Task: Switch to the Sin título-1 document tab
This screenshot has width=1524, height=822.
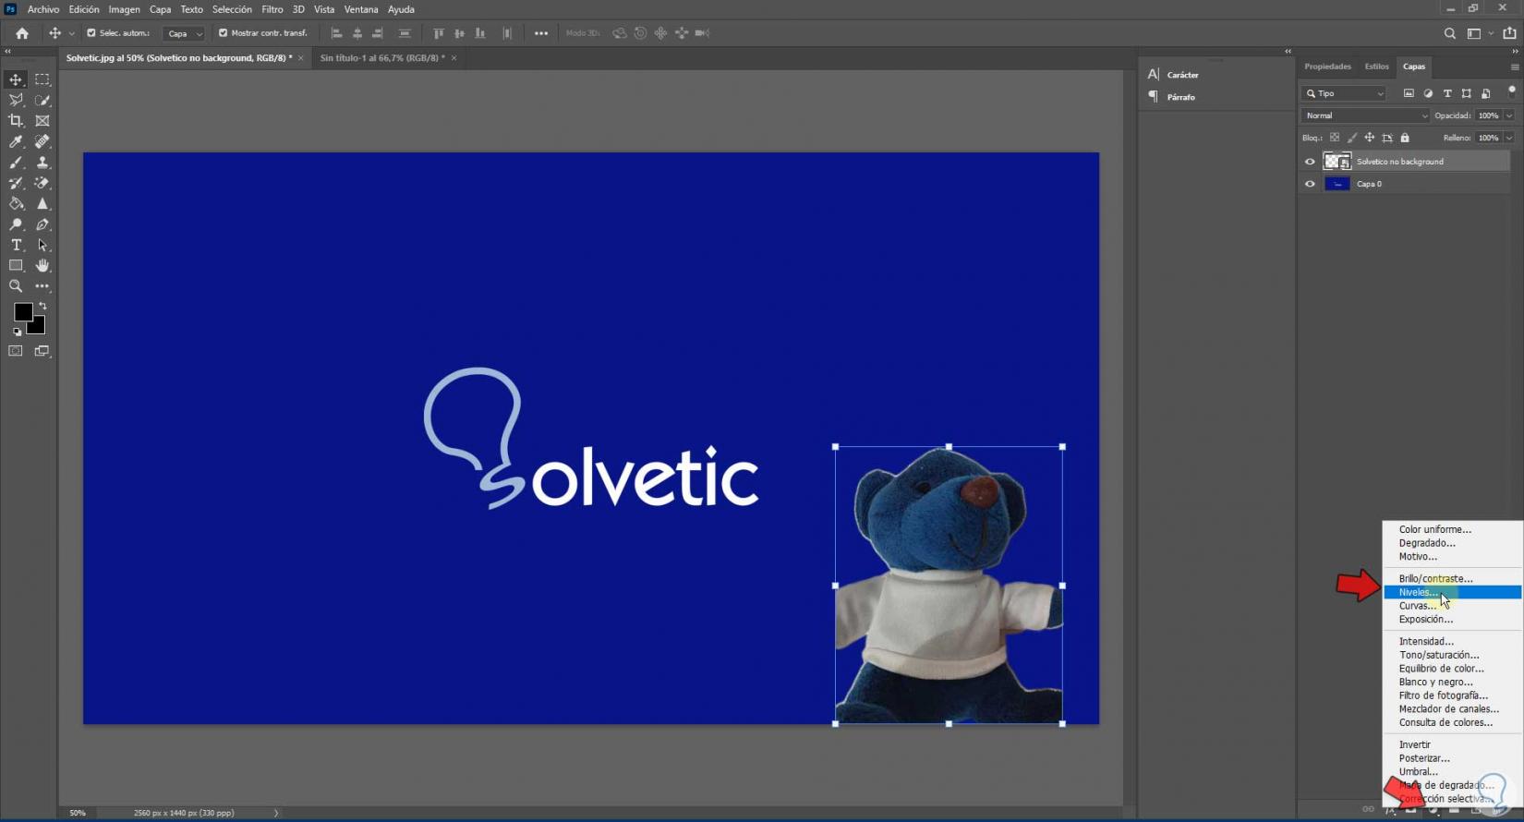Action: point(382,58)
